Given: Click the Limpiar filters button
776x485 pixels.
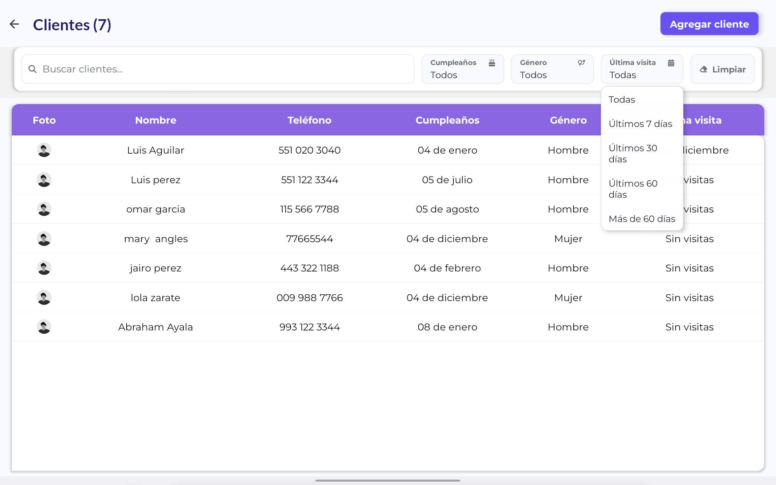Looking at the screenshot, I should 722,69.
